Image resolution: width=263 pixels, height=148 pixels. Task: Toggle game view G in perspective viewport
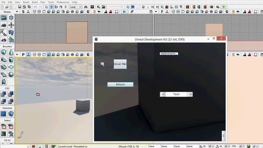[x=88, y=55]
